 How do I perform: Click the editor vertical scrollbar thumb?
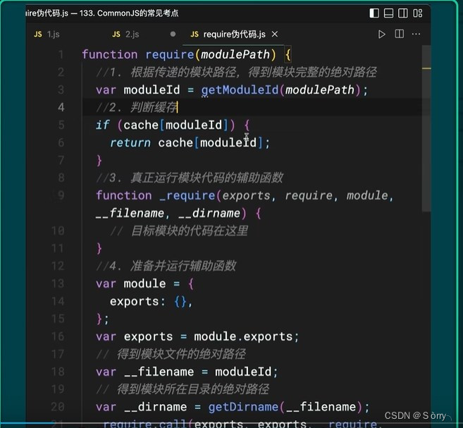[426, 128]
